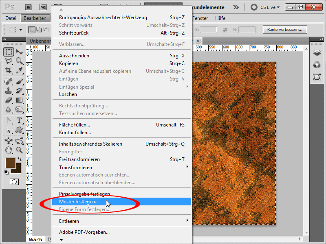Open the Fenster menu
Screen dimensions: 326x244
tap(200, 18)
